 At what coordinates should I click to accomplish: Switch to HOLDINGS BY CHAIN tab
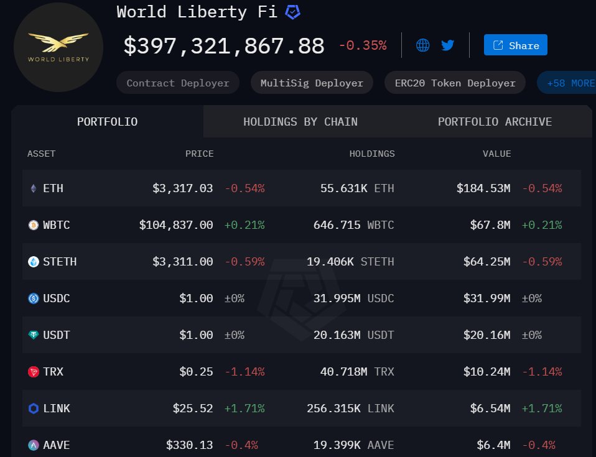pos(300,122)
